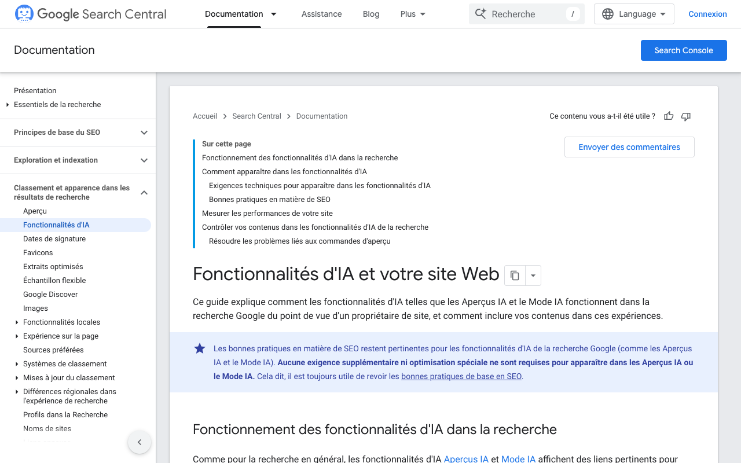
Task: Open the Blog tab
Action: [x=371, y=14]
